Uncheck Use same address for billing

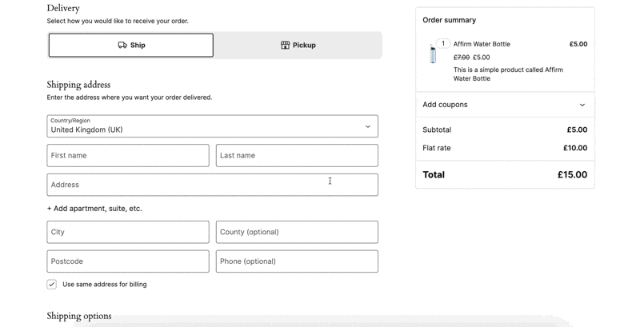point(52,284)
